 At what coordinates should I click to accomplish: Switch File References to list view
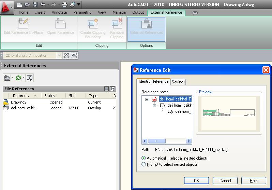pyautogui.click(x=106, y=89)
